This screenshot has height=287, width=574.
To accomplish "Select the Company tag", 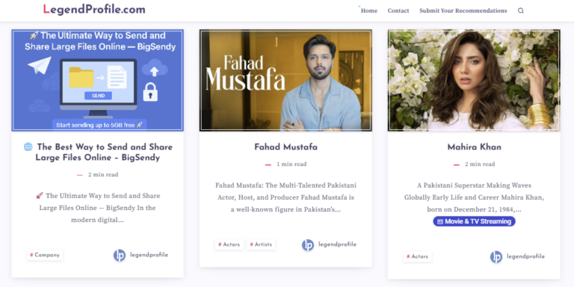I will (x=45, y=255).
